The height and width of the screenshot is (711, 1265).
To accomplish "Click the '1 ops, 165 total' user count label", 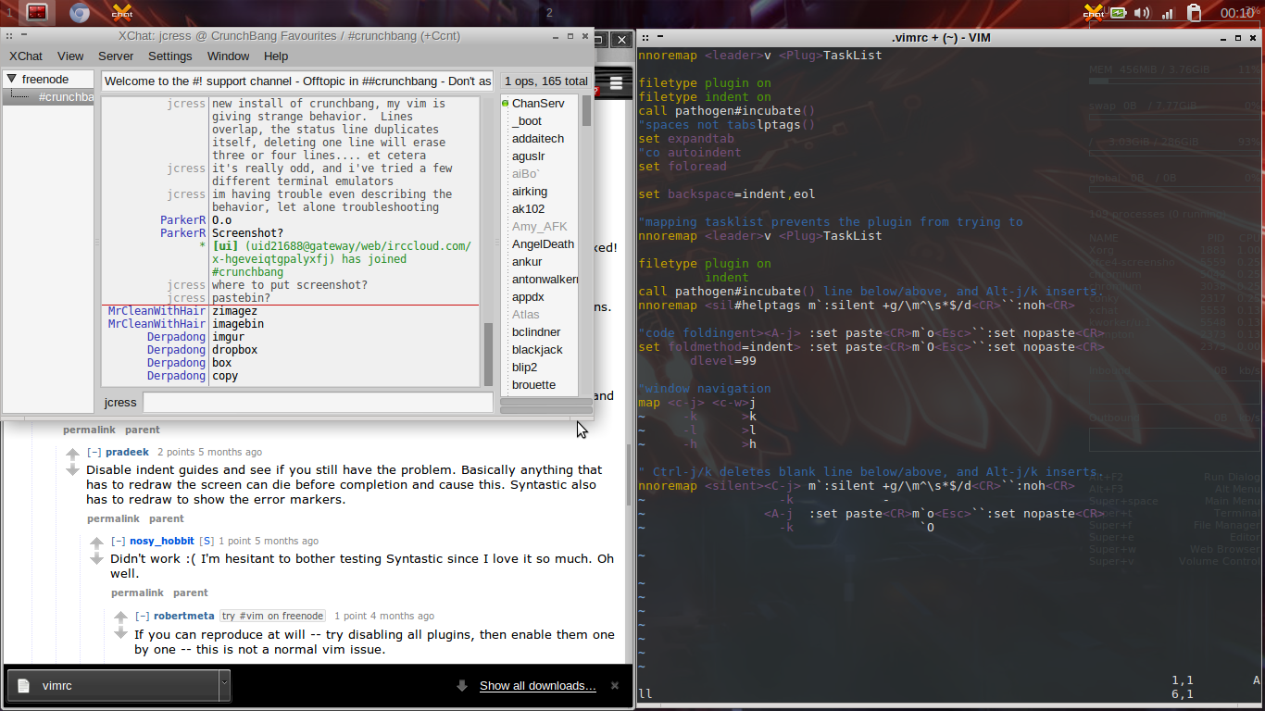I will coord(546,81).
